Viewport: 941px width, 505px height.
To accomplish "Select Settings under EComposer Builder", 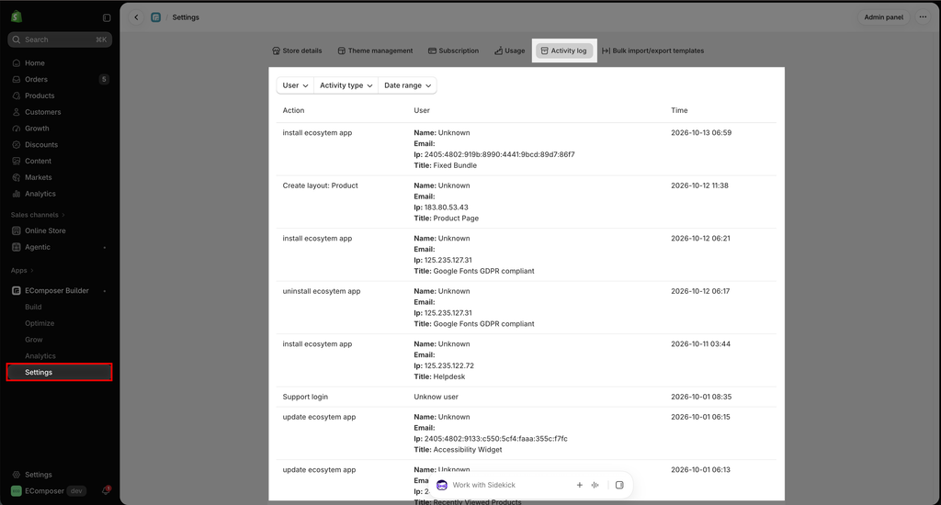I will click(60, 372).
